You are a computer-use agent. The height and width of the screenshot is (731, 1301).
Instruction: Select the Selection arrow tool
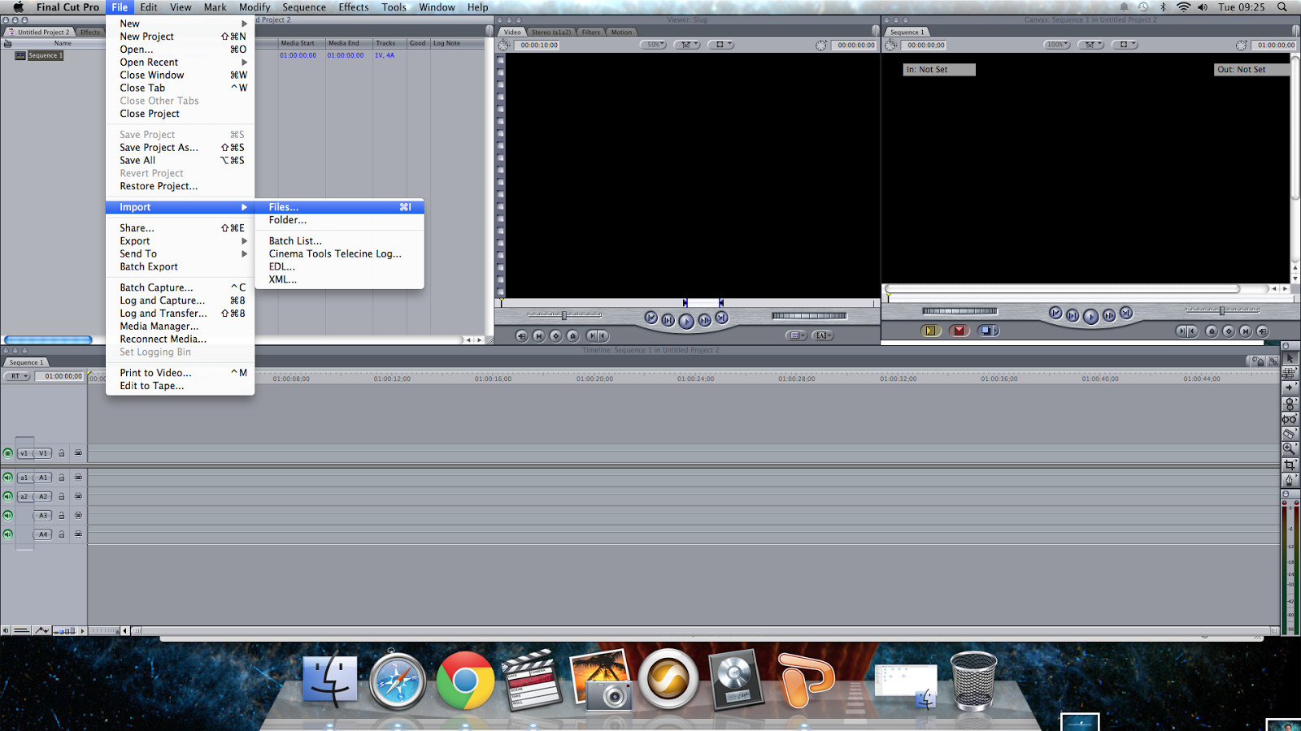point(1290,358)
